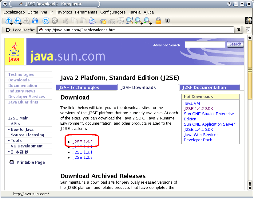Click the round download arrow icon
This screenshot has height=199, width=254.
167,21
